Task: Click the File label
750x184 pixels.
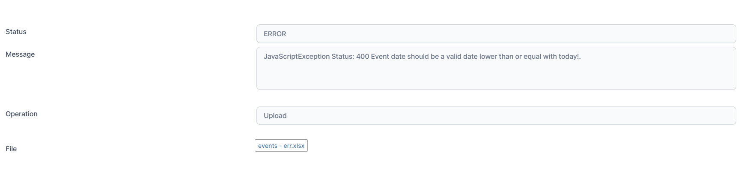Action: click(11, 149)
